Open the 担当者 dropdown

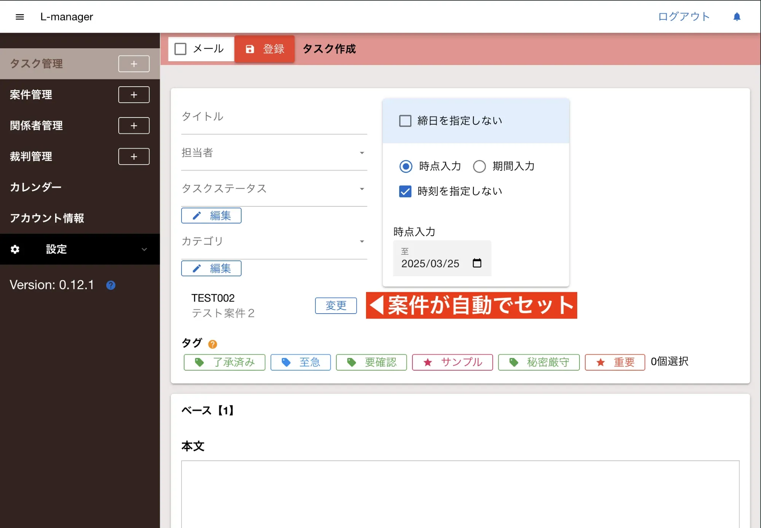pos(274,153)
